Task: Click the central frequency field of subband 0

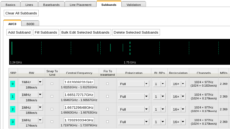Action: pyautogui.click(x=79, y=82)
